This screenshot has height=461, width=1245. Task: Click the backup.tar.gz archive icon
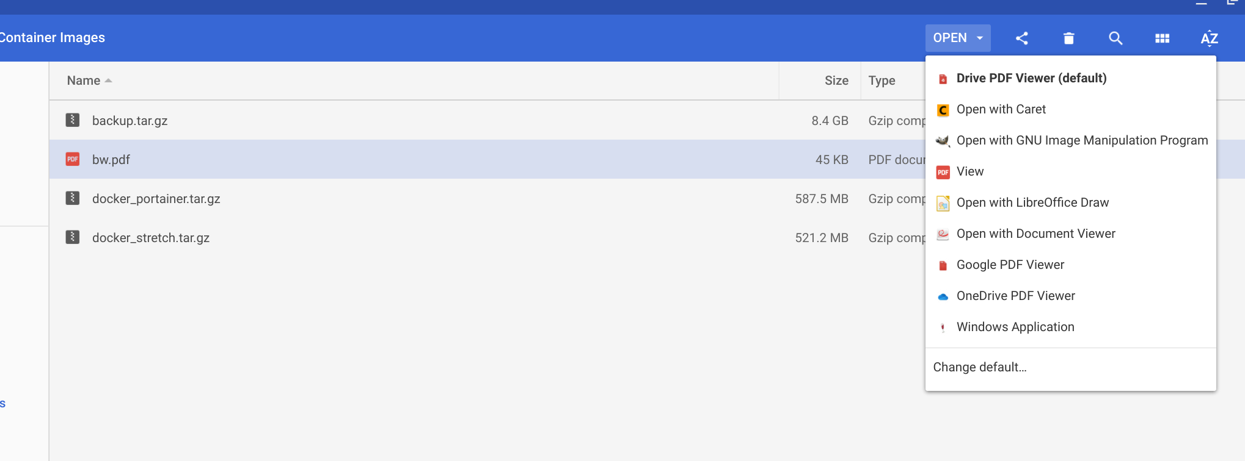point(73,120)
